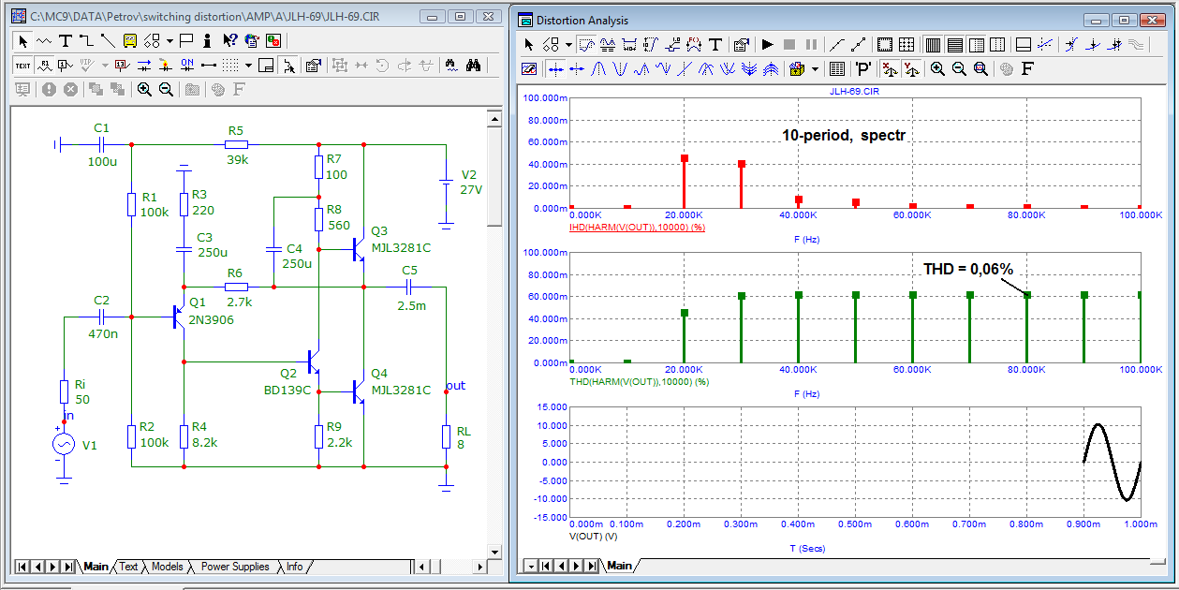Open the Info tab
Viewport: 1179px width, 590px height.
pos(295,567)
